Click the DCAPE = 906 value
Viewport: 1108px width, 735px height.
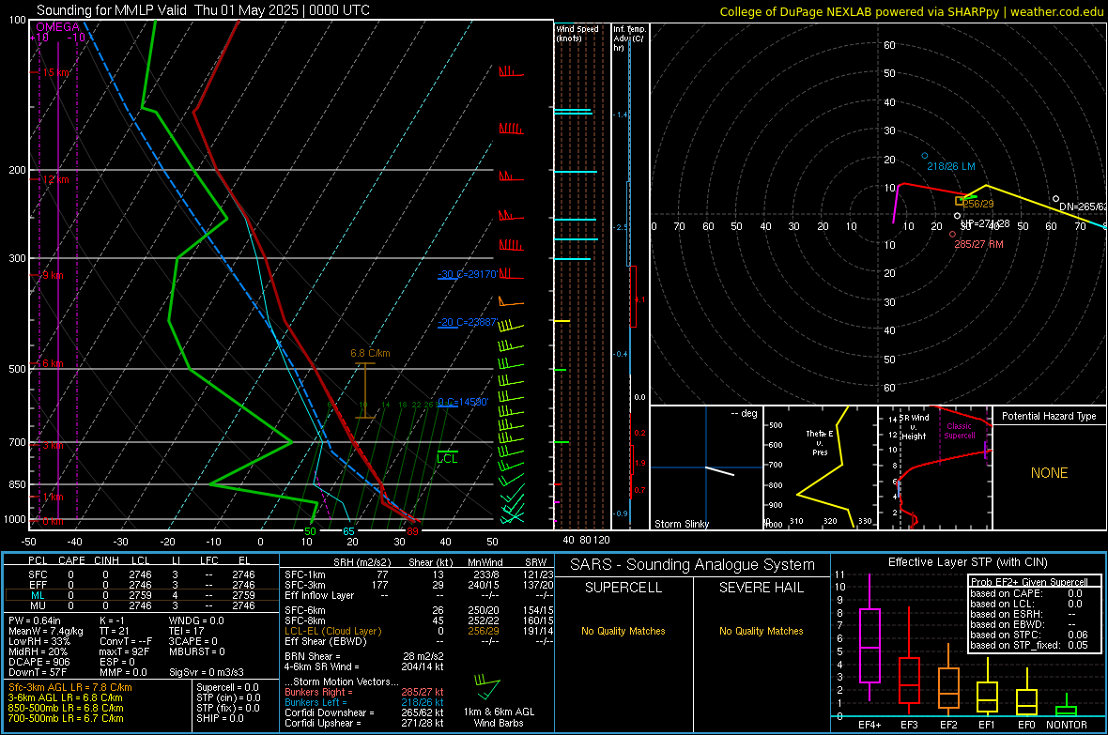click(x=38, y=662)
